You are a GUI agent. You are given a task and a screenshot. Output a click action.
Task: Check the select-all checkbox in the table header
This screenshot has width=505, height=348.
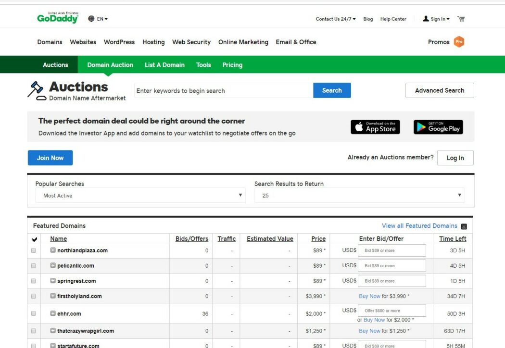(33, 238)
